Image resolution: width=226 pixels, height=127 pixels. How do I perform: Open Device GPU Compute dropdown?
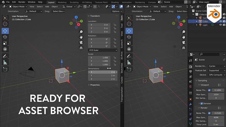pos(217,75)
